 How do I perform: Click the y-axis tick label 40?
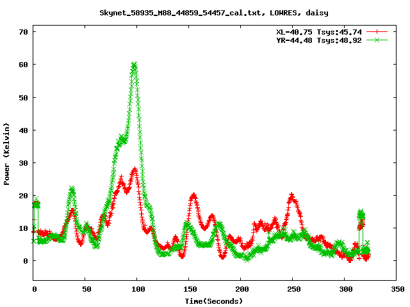(23, 130)
